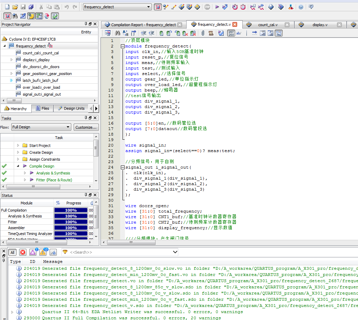Click Full Compilation 100% progress bar
This screenshot has height=320, width=358.
(71, 210)
